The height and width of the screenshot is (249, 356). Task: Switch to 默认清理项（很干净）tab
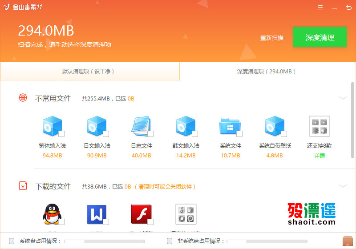tap(90, 72)
